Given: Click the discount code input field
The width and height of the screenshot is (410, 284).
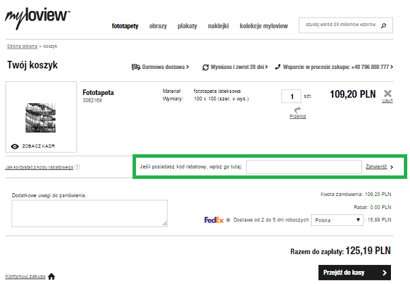Looking at the screenshot, I should pos(303,166).
